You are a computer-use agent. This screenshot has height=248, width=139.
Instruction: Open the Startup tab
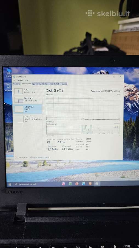(45, 84)
